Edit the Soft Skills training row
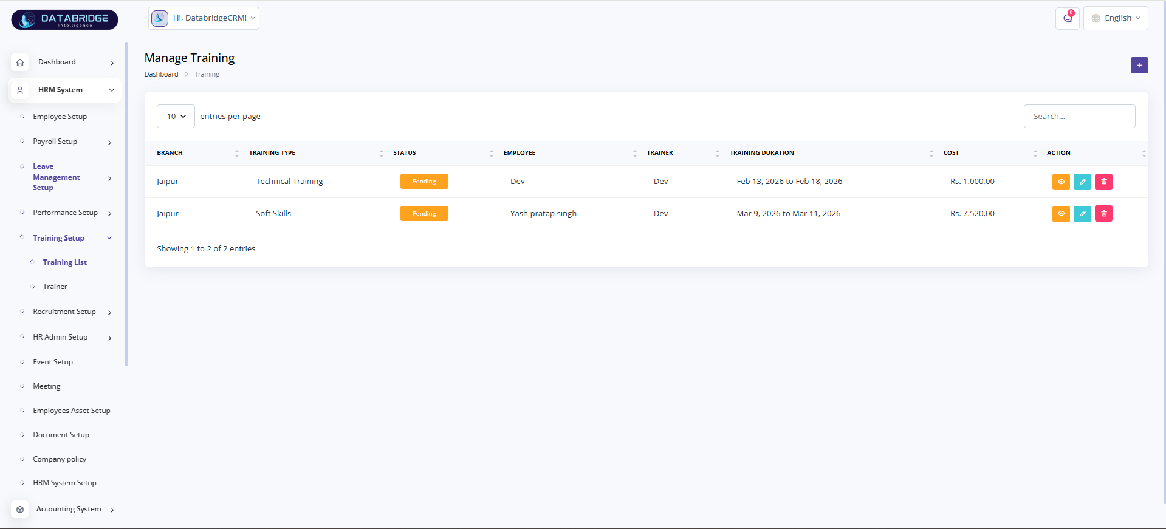This screenshot has height=529, width=1166. (x=1082, y=214)
